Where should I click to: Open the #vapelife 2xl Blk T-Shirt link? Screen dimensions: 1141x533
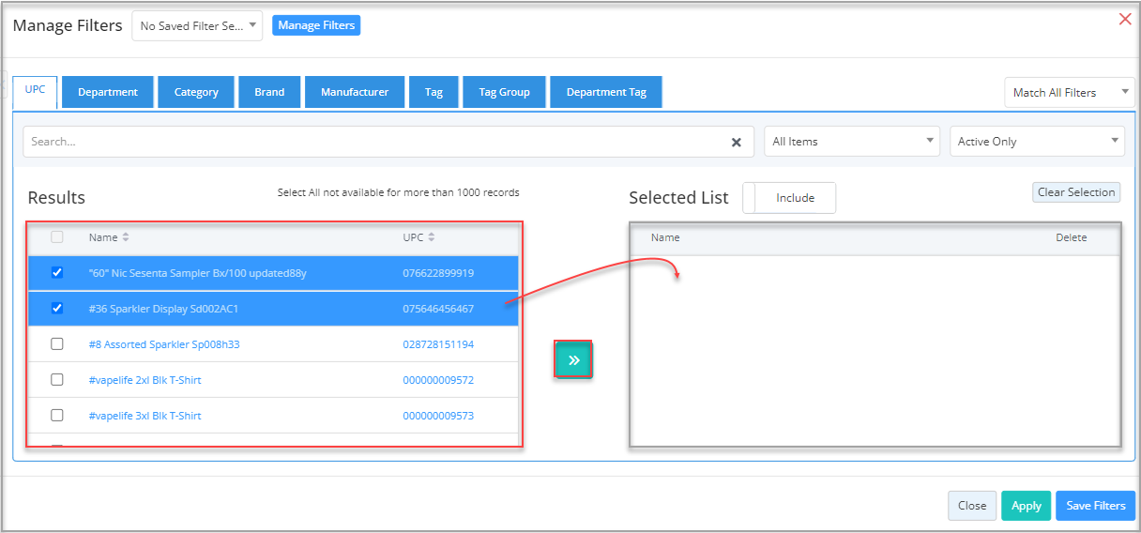(145, 380)
